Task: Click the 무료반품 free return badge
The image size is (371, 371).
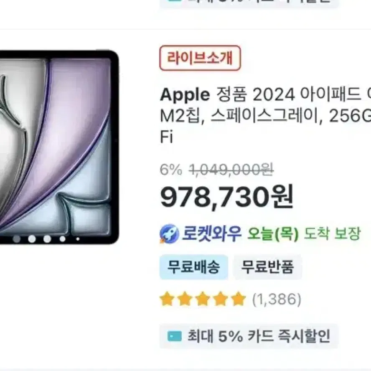Action: [x=267, y=267]
